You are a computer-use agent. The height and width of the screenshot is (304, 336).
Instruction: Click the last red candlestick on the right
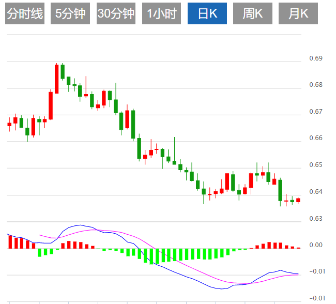(x=298, y=200)
